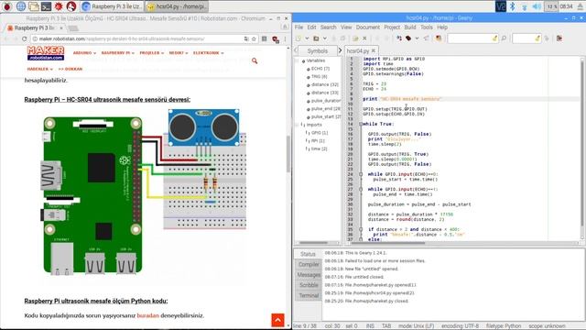Click the website search magnifier icon
The width and height of the screenshot is (586, 330).
click(255, 60)
